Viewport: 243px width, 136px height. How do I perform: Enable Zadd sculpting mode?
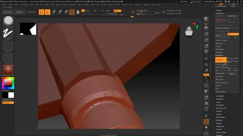108,11
